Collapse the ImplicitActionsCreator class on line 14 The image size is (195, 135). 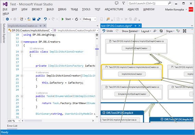(x=22, y=52)
